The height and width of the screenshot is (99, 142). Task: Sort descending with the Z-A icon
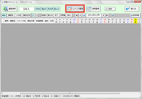point(36,15)
